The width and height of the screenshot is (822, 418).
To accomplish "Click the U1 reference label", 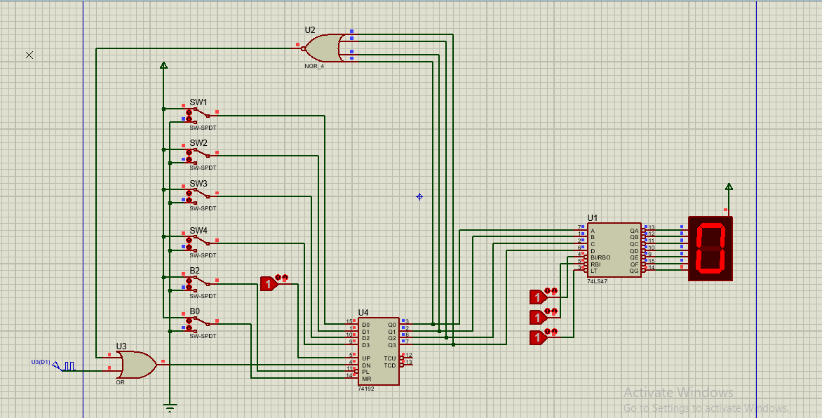I will 593,217.
